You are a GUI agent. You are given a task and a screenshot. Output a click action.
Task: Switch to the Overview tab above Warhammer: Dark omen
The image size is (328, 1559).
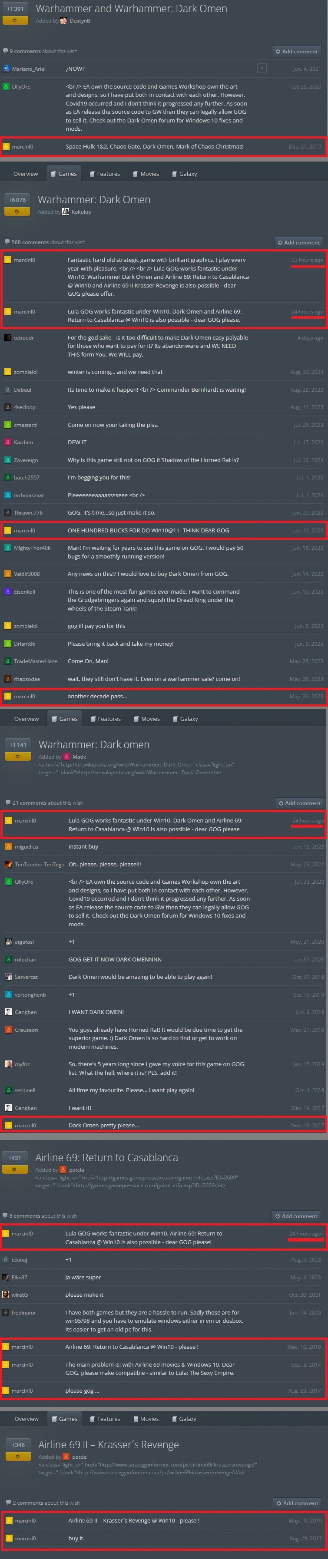tap(27, 718)
